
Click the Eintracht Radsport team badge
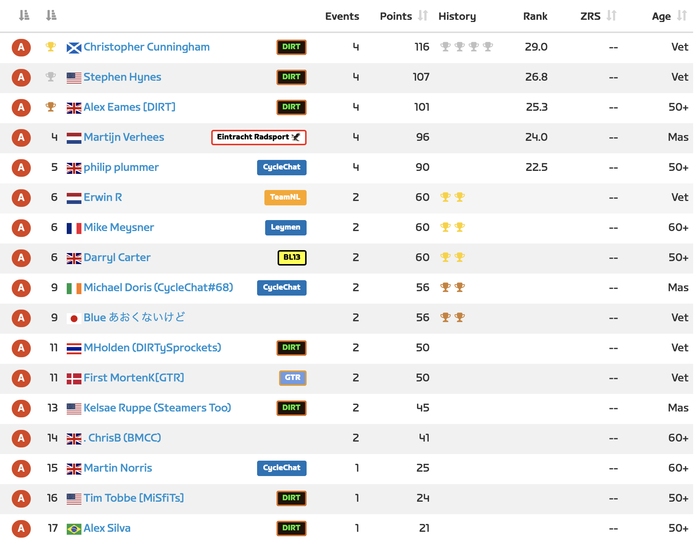[259, 137]
